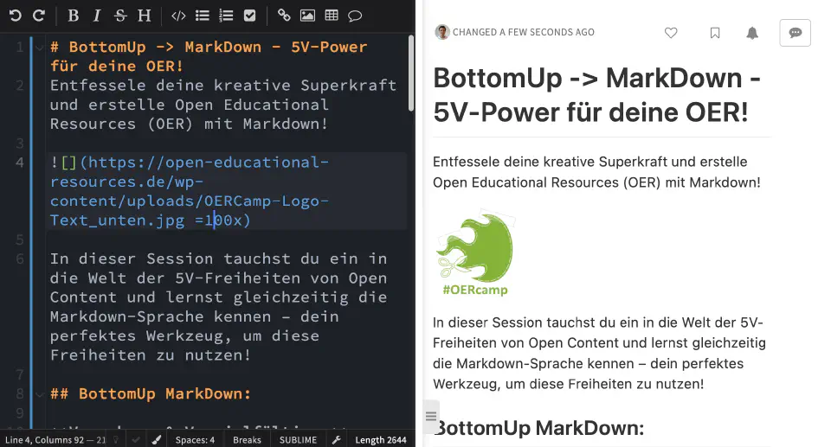Viewport: 831px width, 447px height.
Task: Open the comments panel button
Action: (x=795, y=32)
